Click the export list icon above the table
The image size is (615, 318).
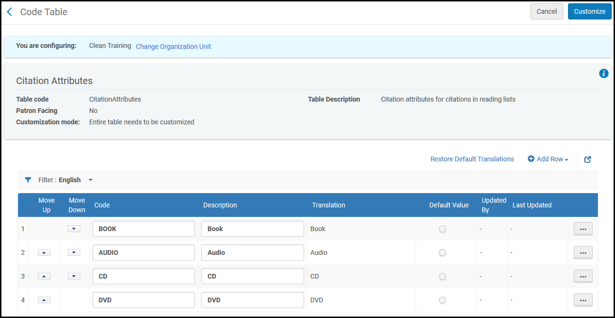[587, 159]
